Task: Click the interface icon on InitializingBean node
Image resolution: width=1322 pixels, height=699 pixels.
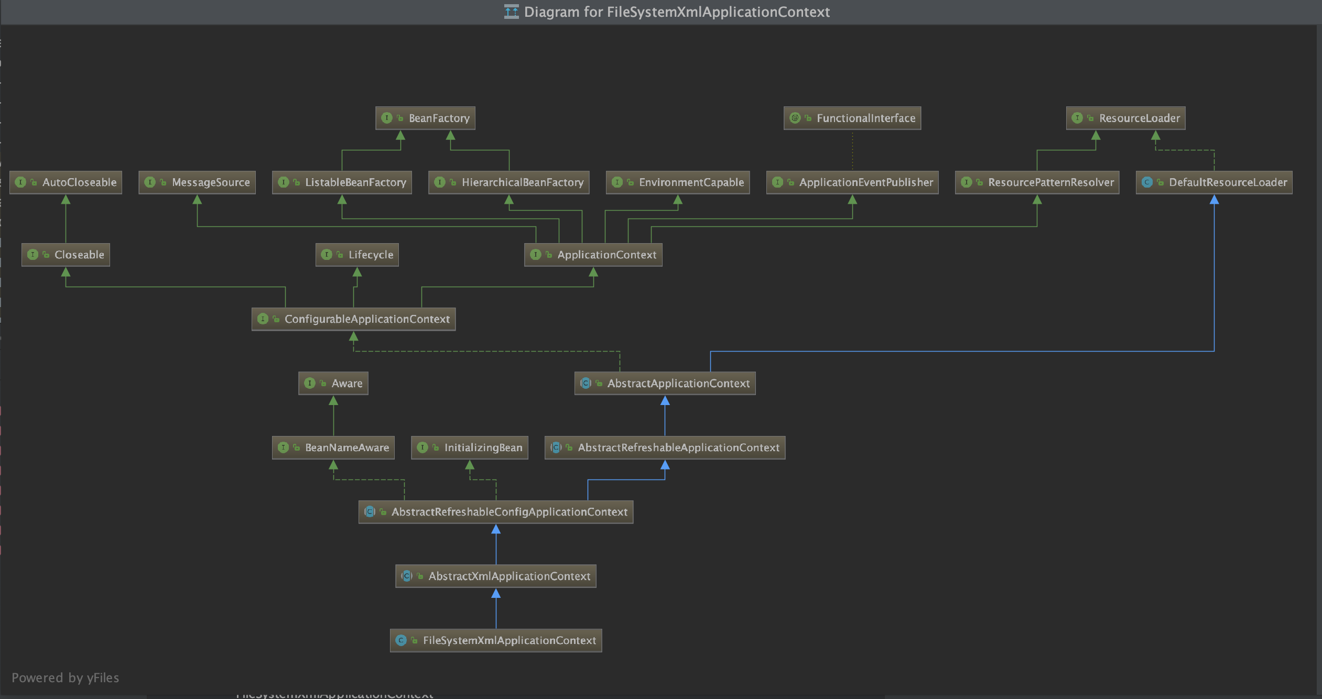Action: coord(422,447)
